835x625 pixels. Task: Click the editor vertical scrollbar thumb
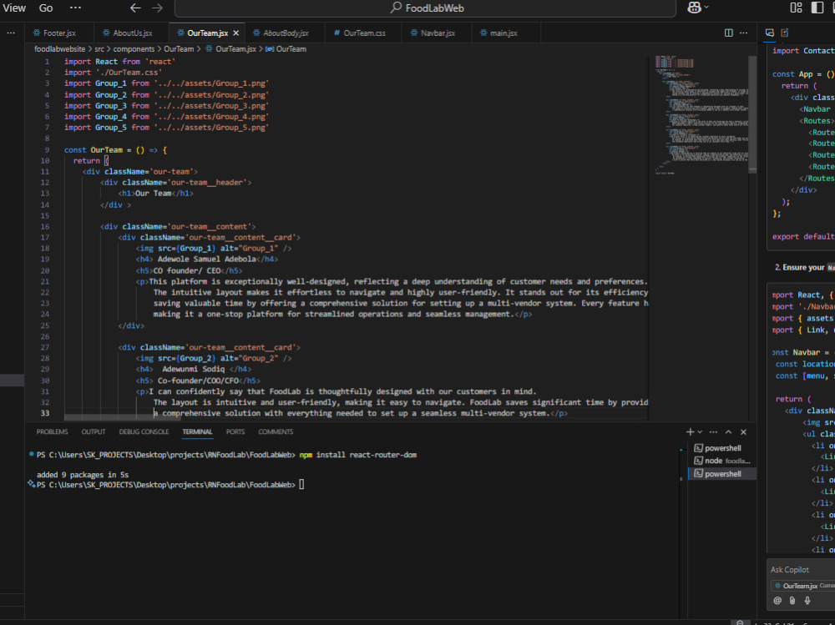(752, 114)
